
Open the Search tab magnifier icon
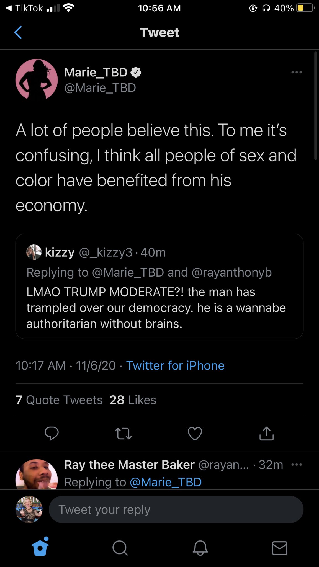pos(120,548)
